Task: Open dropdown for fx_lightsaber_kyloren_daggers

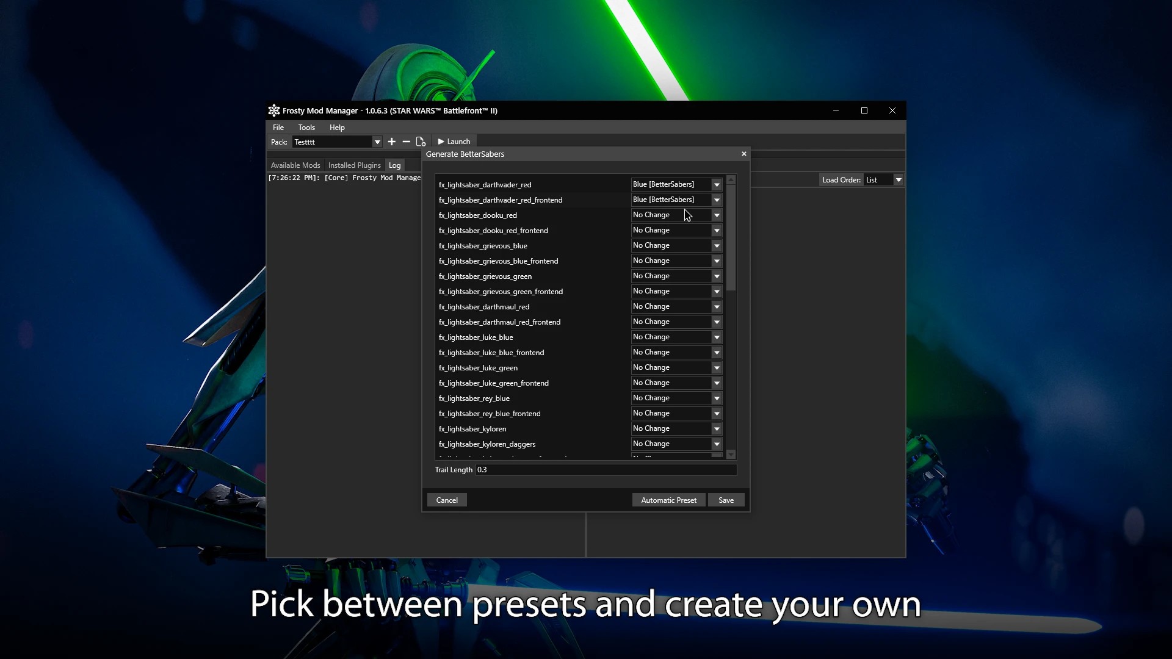Action: coord(676,444)
